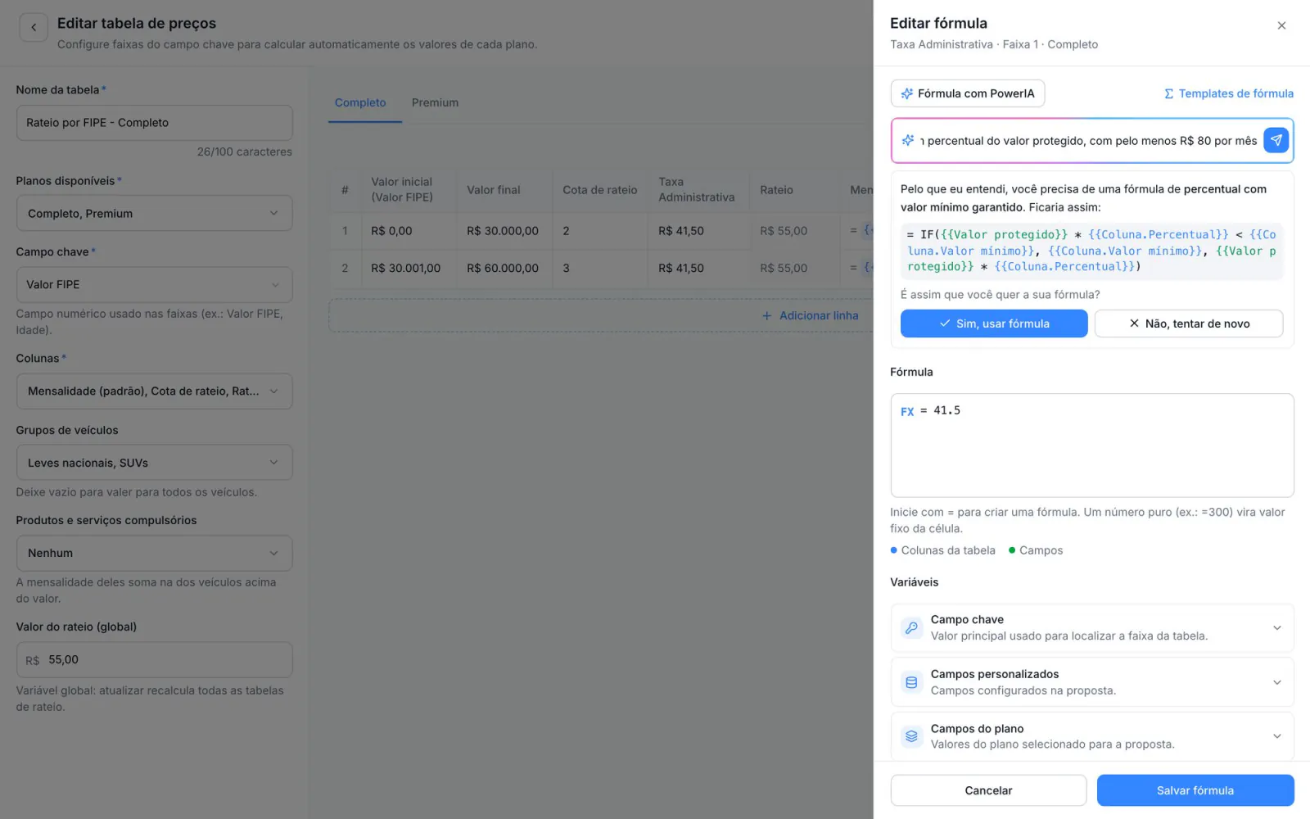Image resolution: width=1310 pixels, height=819 pixels.
Task: Click the Colunas da tabela legend label
Action: 948,550
